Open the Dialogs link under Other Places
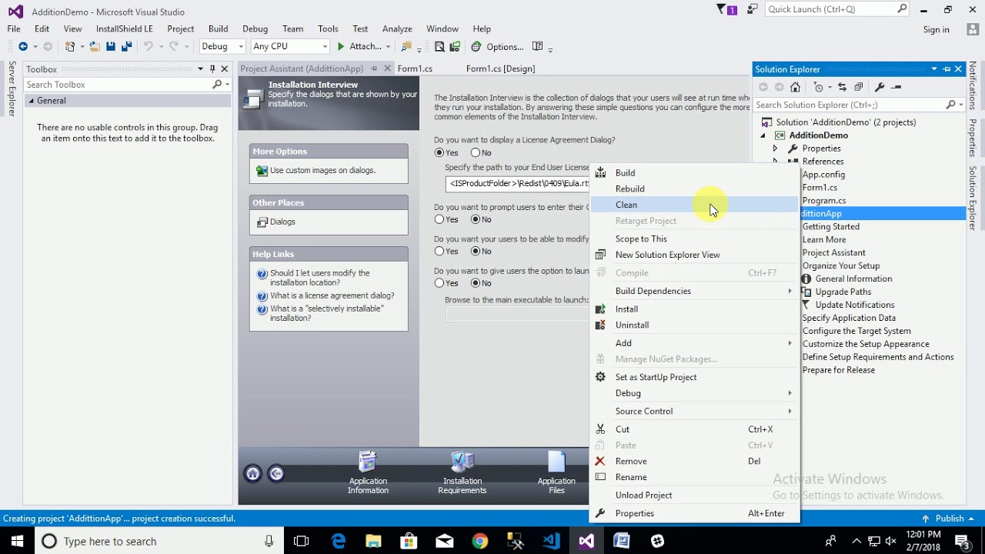The width and height of the screenshot is (985, 554). tap(282, 222)
